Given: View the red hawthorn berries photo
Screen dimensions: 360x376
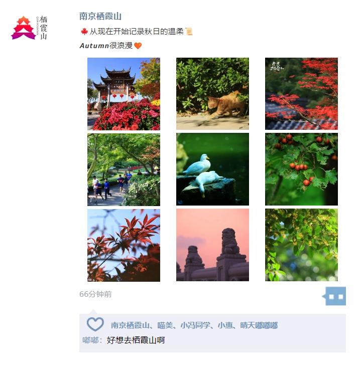Looking at the screenshot, I should pos(301,169).
